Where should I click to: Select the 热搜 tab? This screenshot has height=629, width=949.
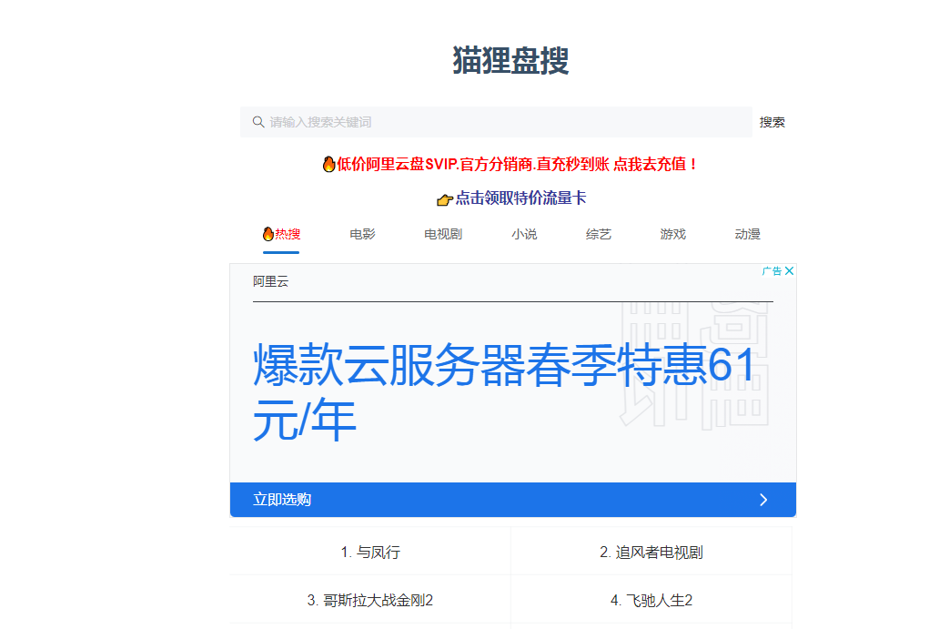(x=281, y=234)
